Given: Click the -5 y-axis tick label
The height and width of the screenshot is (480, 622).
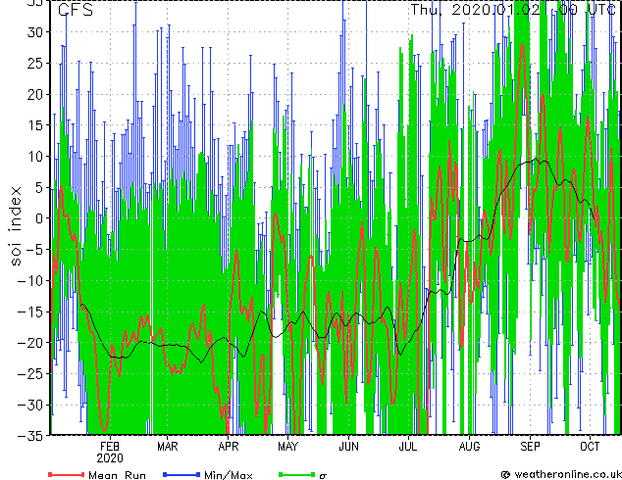Looking at the screenshot, I should (35, 250).
